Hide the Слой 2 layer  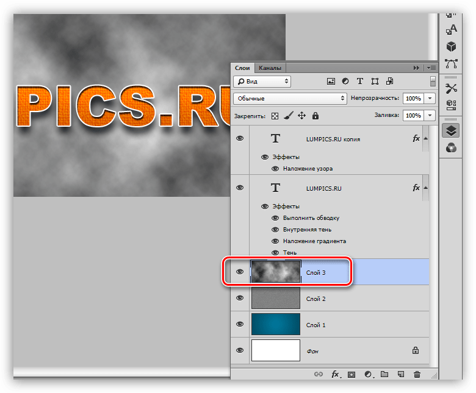tap(240, 298)
